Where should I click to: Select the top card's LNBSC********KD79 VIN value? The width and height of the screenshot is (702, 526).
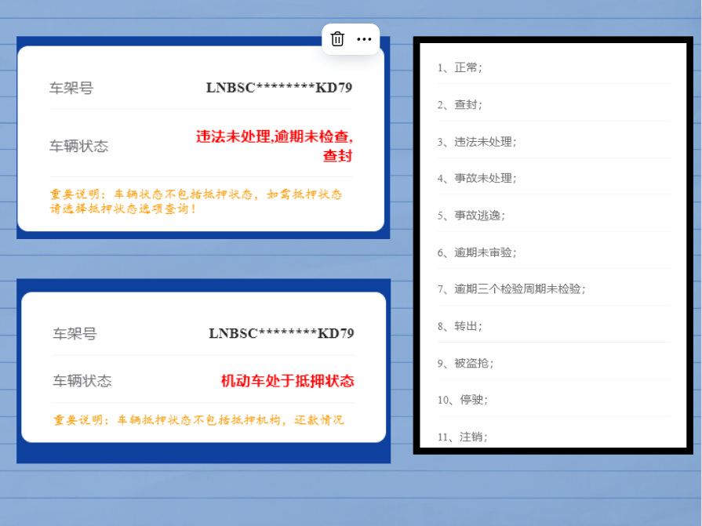[279, 88]
